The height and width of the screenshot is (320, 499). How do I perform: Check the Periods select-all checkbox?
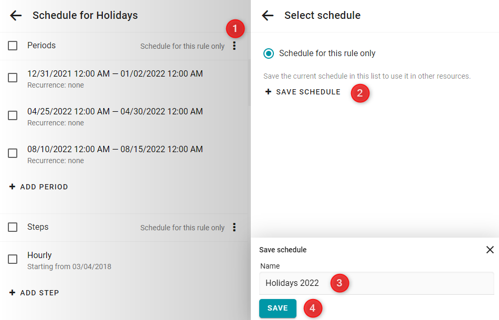pos(13,46)
